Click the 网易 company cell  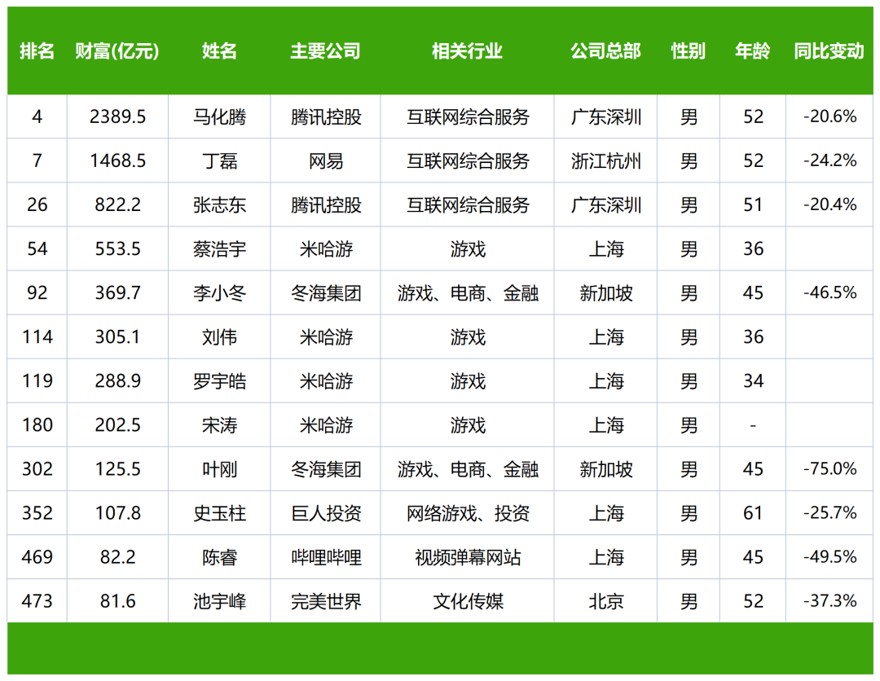click(325, 161)
